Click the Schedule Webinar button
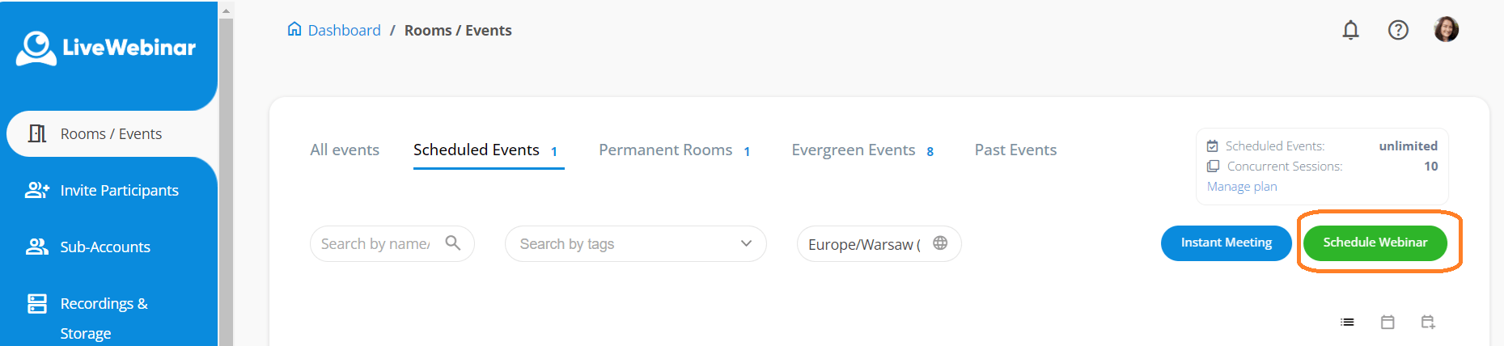1504x346 pixels. click(x=1375, y=243)
